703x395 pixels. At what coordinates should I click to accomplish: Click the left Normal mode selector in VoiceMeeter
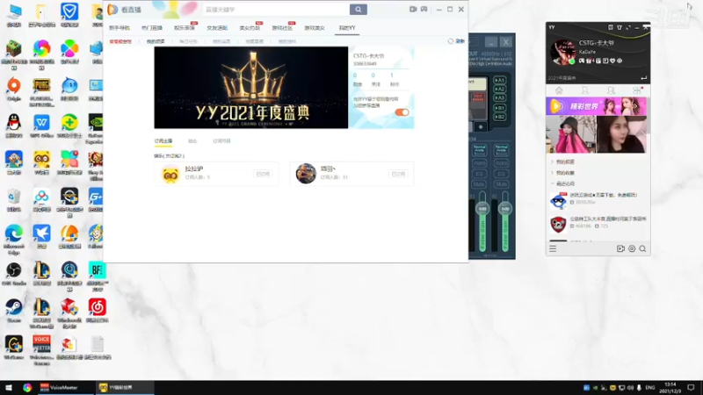tap(479, 149)
